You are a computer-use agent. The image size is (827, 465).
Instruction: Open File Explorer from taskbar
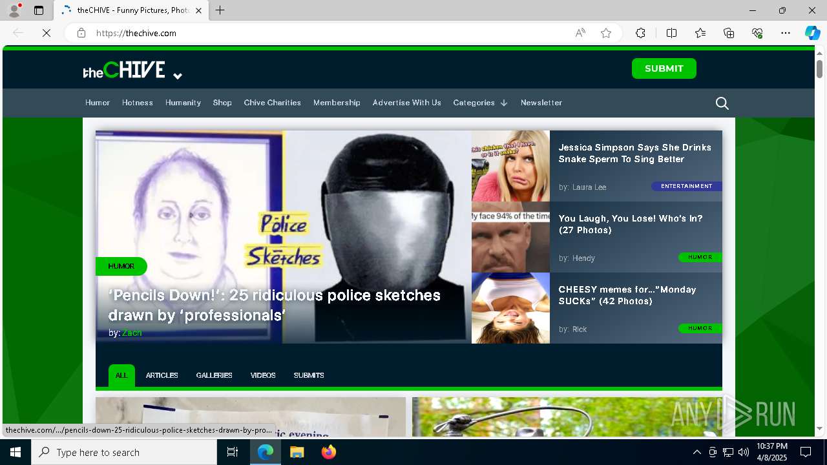[x=297, y=452]
